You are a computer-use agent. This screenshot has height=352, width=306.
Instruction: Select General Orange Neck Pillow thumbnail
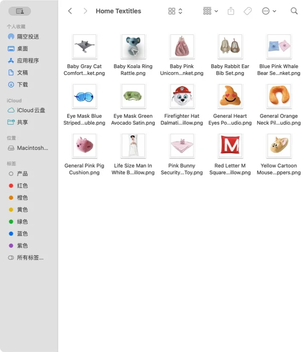click(279, 96)
